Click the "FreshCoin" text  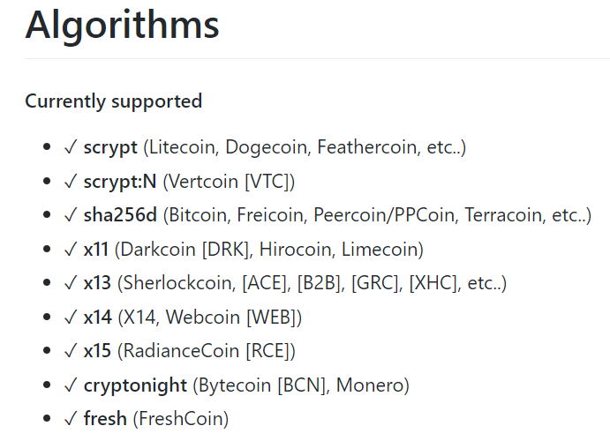click(180, 419)
